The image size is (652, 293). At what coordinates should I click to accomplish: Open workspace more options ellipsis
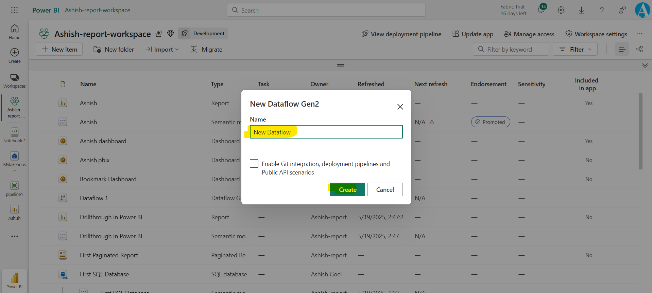(639, 34)
